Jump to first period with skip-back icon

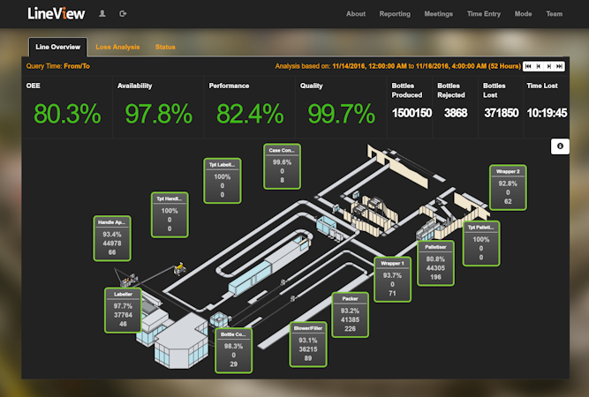click(x=528, y=66)
